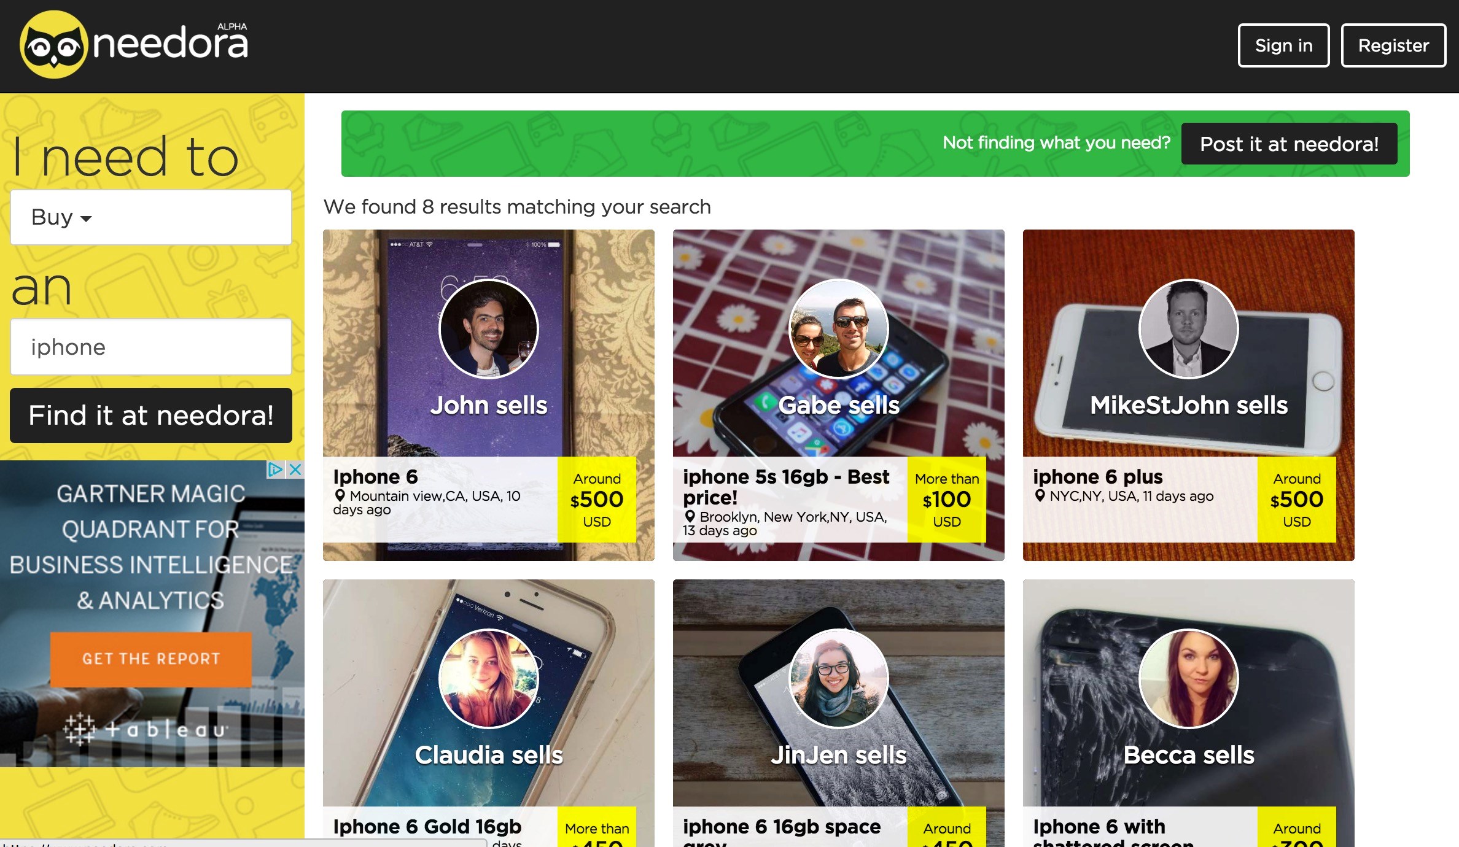Click the location pin next to Mountain view
The width and height of the screenshot is (1459, 847).
[340, 495]
